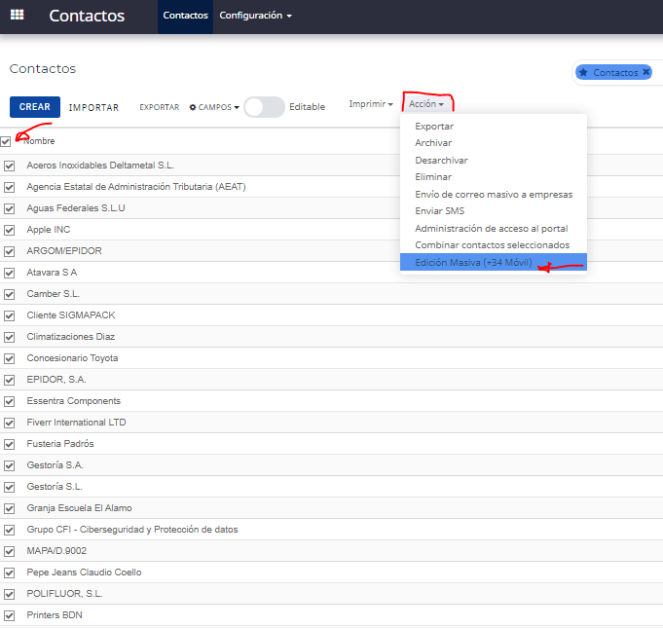Click the EXPORTAR toolbar button
The image size is (663, 628).
pyautogui.click(x=160, y=107)
